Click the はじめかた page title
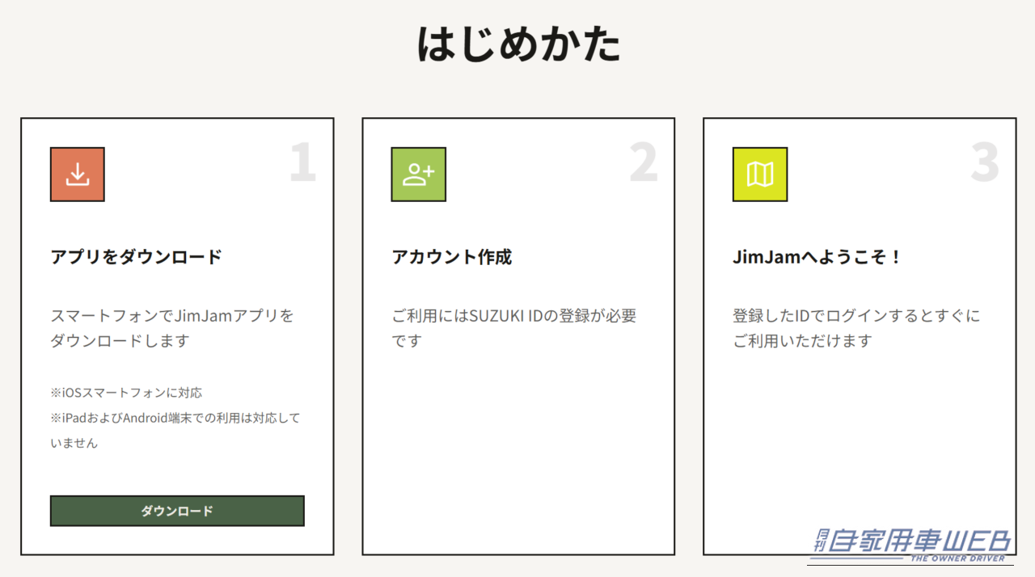 (517, 46)
